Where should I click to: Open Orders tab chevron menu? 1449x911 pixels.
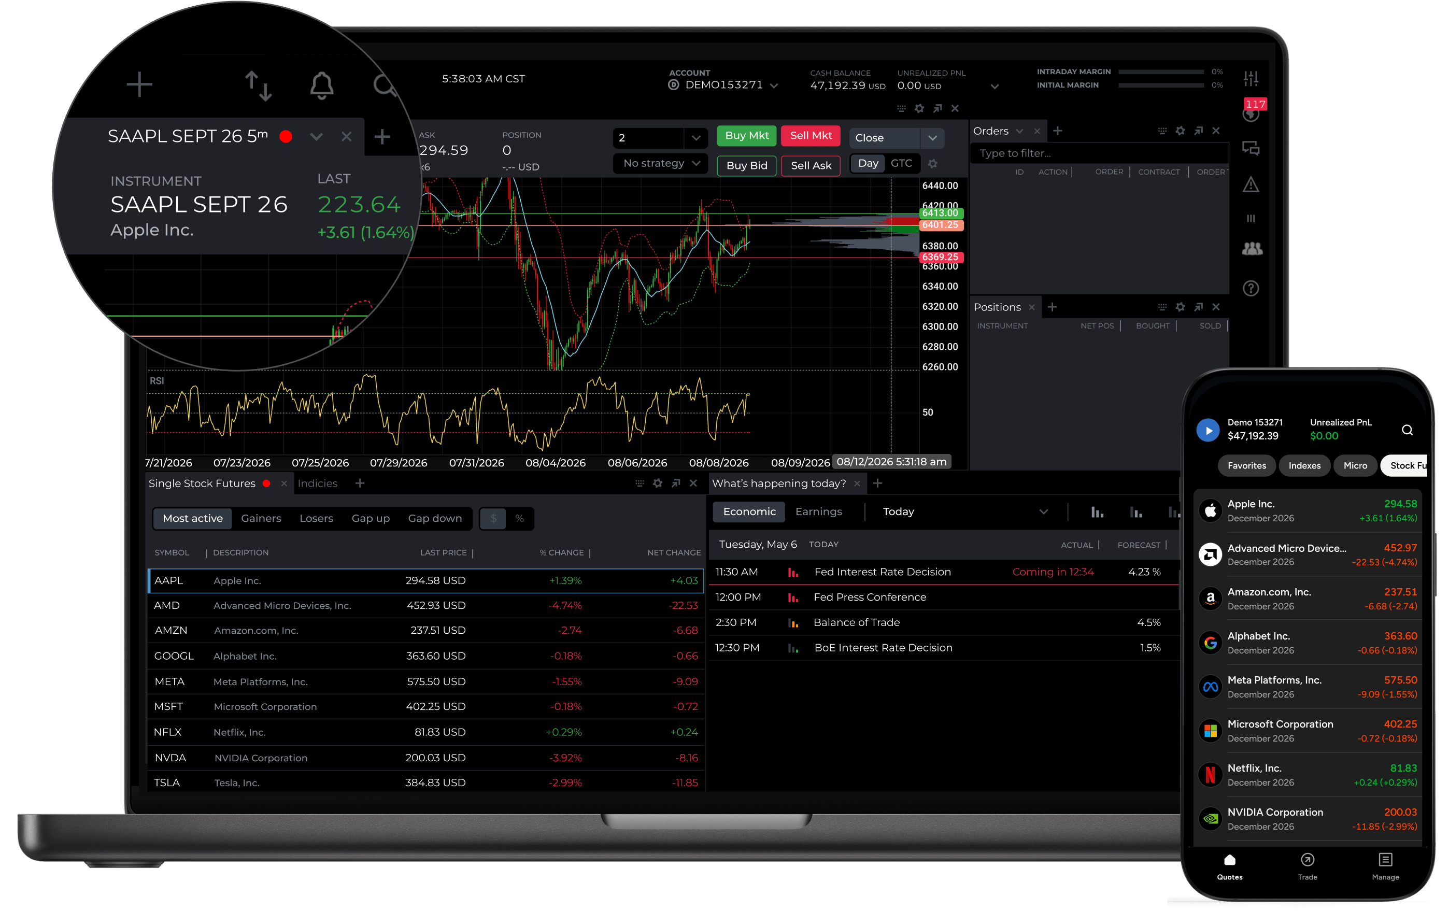[x=1019, y=131]
